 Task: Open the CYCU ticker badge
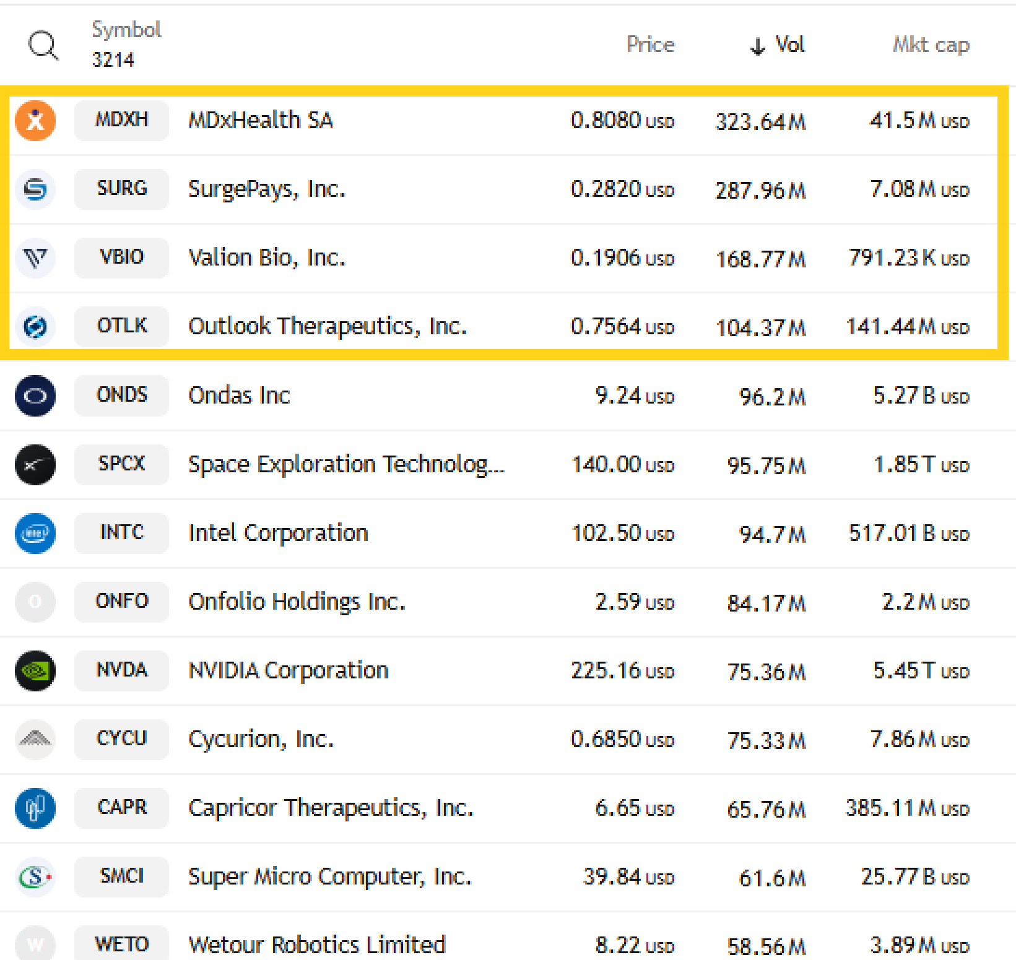pos(121,738)
